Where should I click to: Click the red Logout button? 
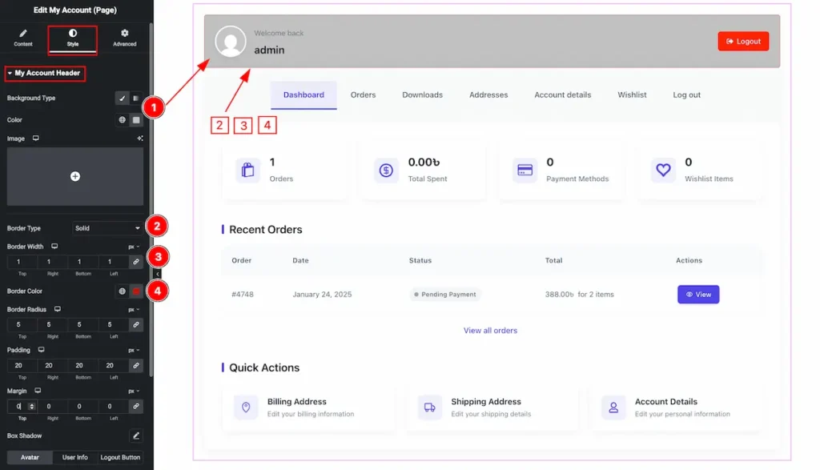[x=743, y=42]
